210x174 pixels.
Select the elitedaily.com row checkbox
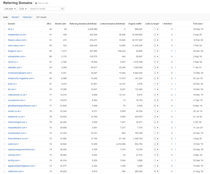click(x=4, y=67)
